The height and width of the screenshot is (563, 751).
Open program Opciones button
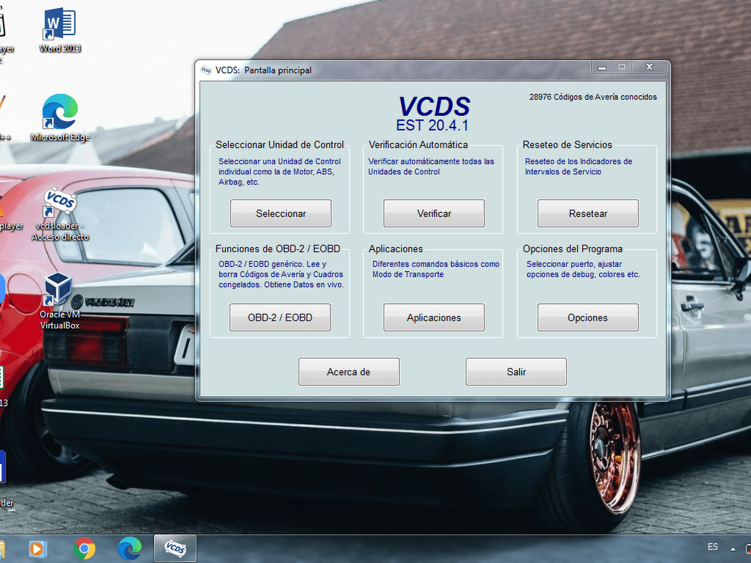(588, 318)
